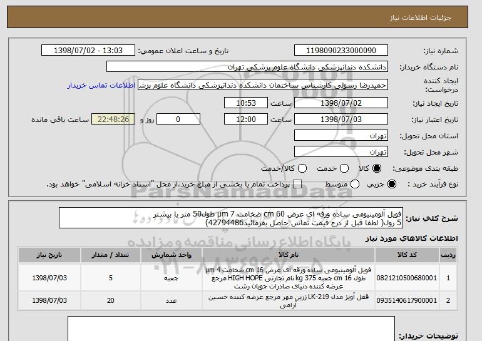
Task: Click the remaining days field showing 0
Action: click(178, 120)
